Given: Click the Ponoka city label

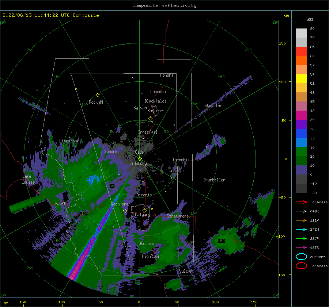Looking at the screenshot, I should [167, 75].
